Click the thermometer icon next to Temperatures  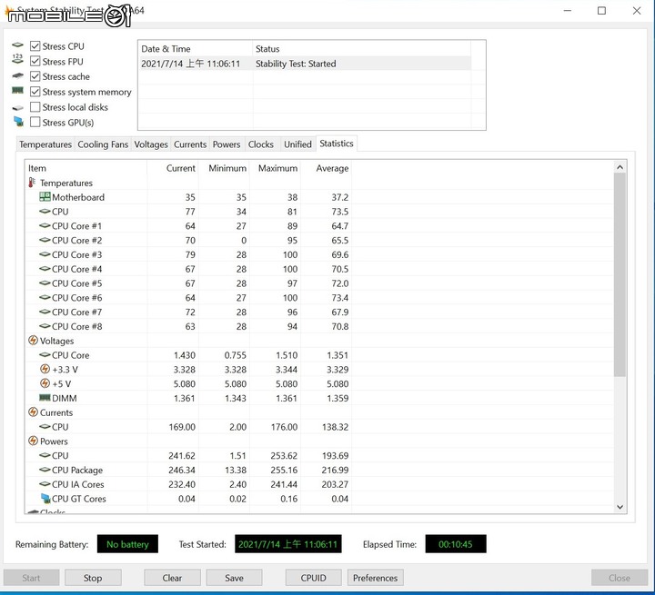tap(32, 183)
